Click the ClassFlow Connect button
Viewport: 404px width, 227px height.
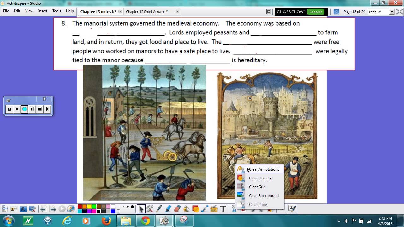point(316,12)
